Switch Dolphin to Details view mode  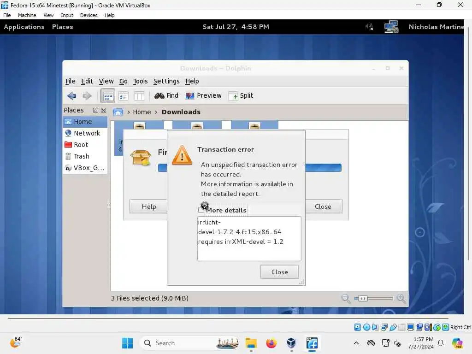click(124, 96)
